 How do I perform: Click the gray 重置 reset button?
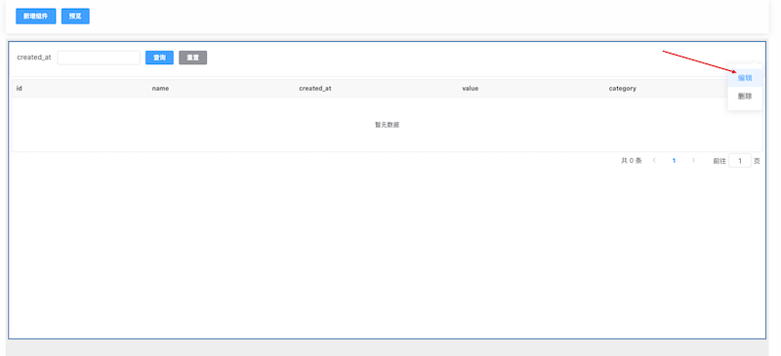[192, 58]
